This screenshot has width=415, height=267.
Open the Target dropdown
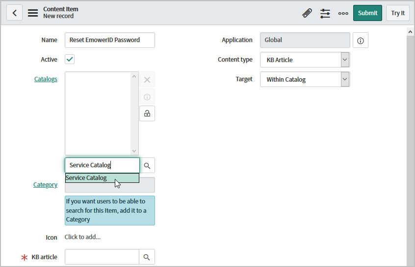click(305, 80)
